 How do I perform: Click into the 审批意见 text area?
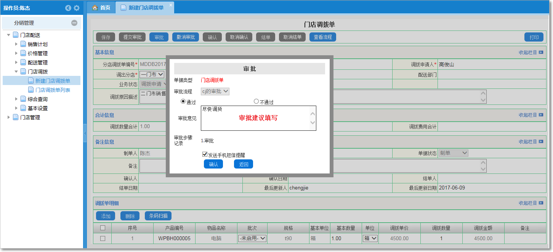255,118
